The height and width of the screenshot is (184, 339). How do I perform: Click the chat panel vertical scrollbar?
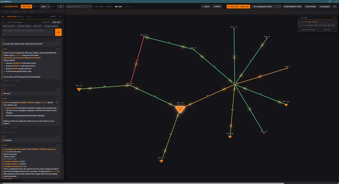[63, 96]
